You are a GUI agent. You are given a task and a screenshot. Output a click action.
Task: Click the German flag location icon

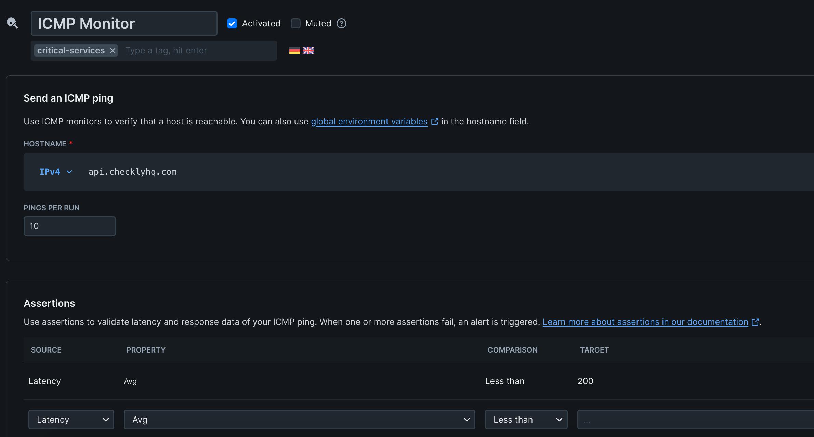294,51
